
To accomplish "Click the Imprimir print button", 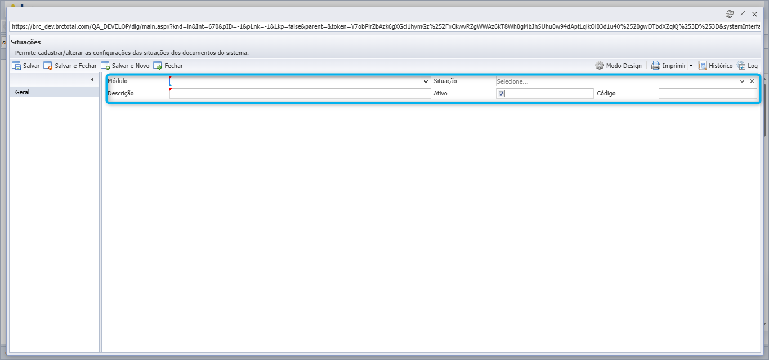I will click(668, 66).
